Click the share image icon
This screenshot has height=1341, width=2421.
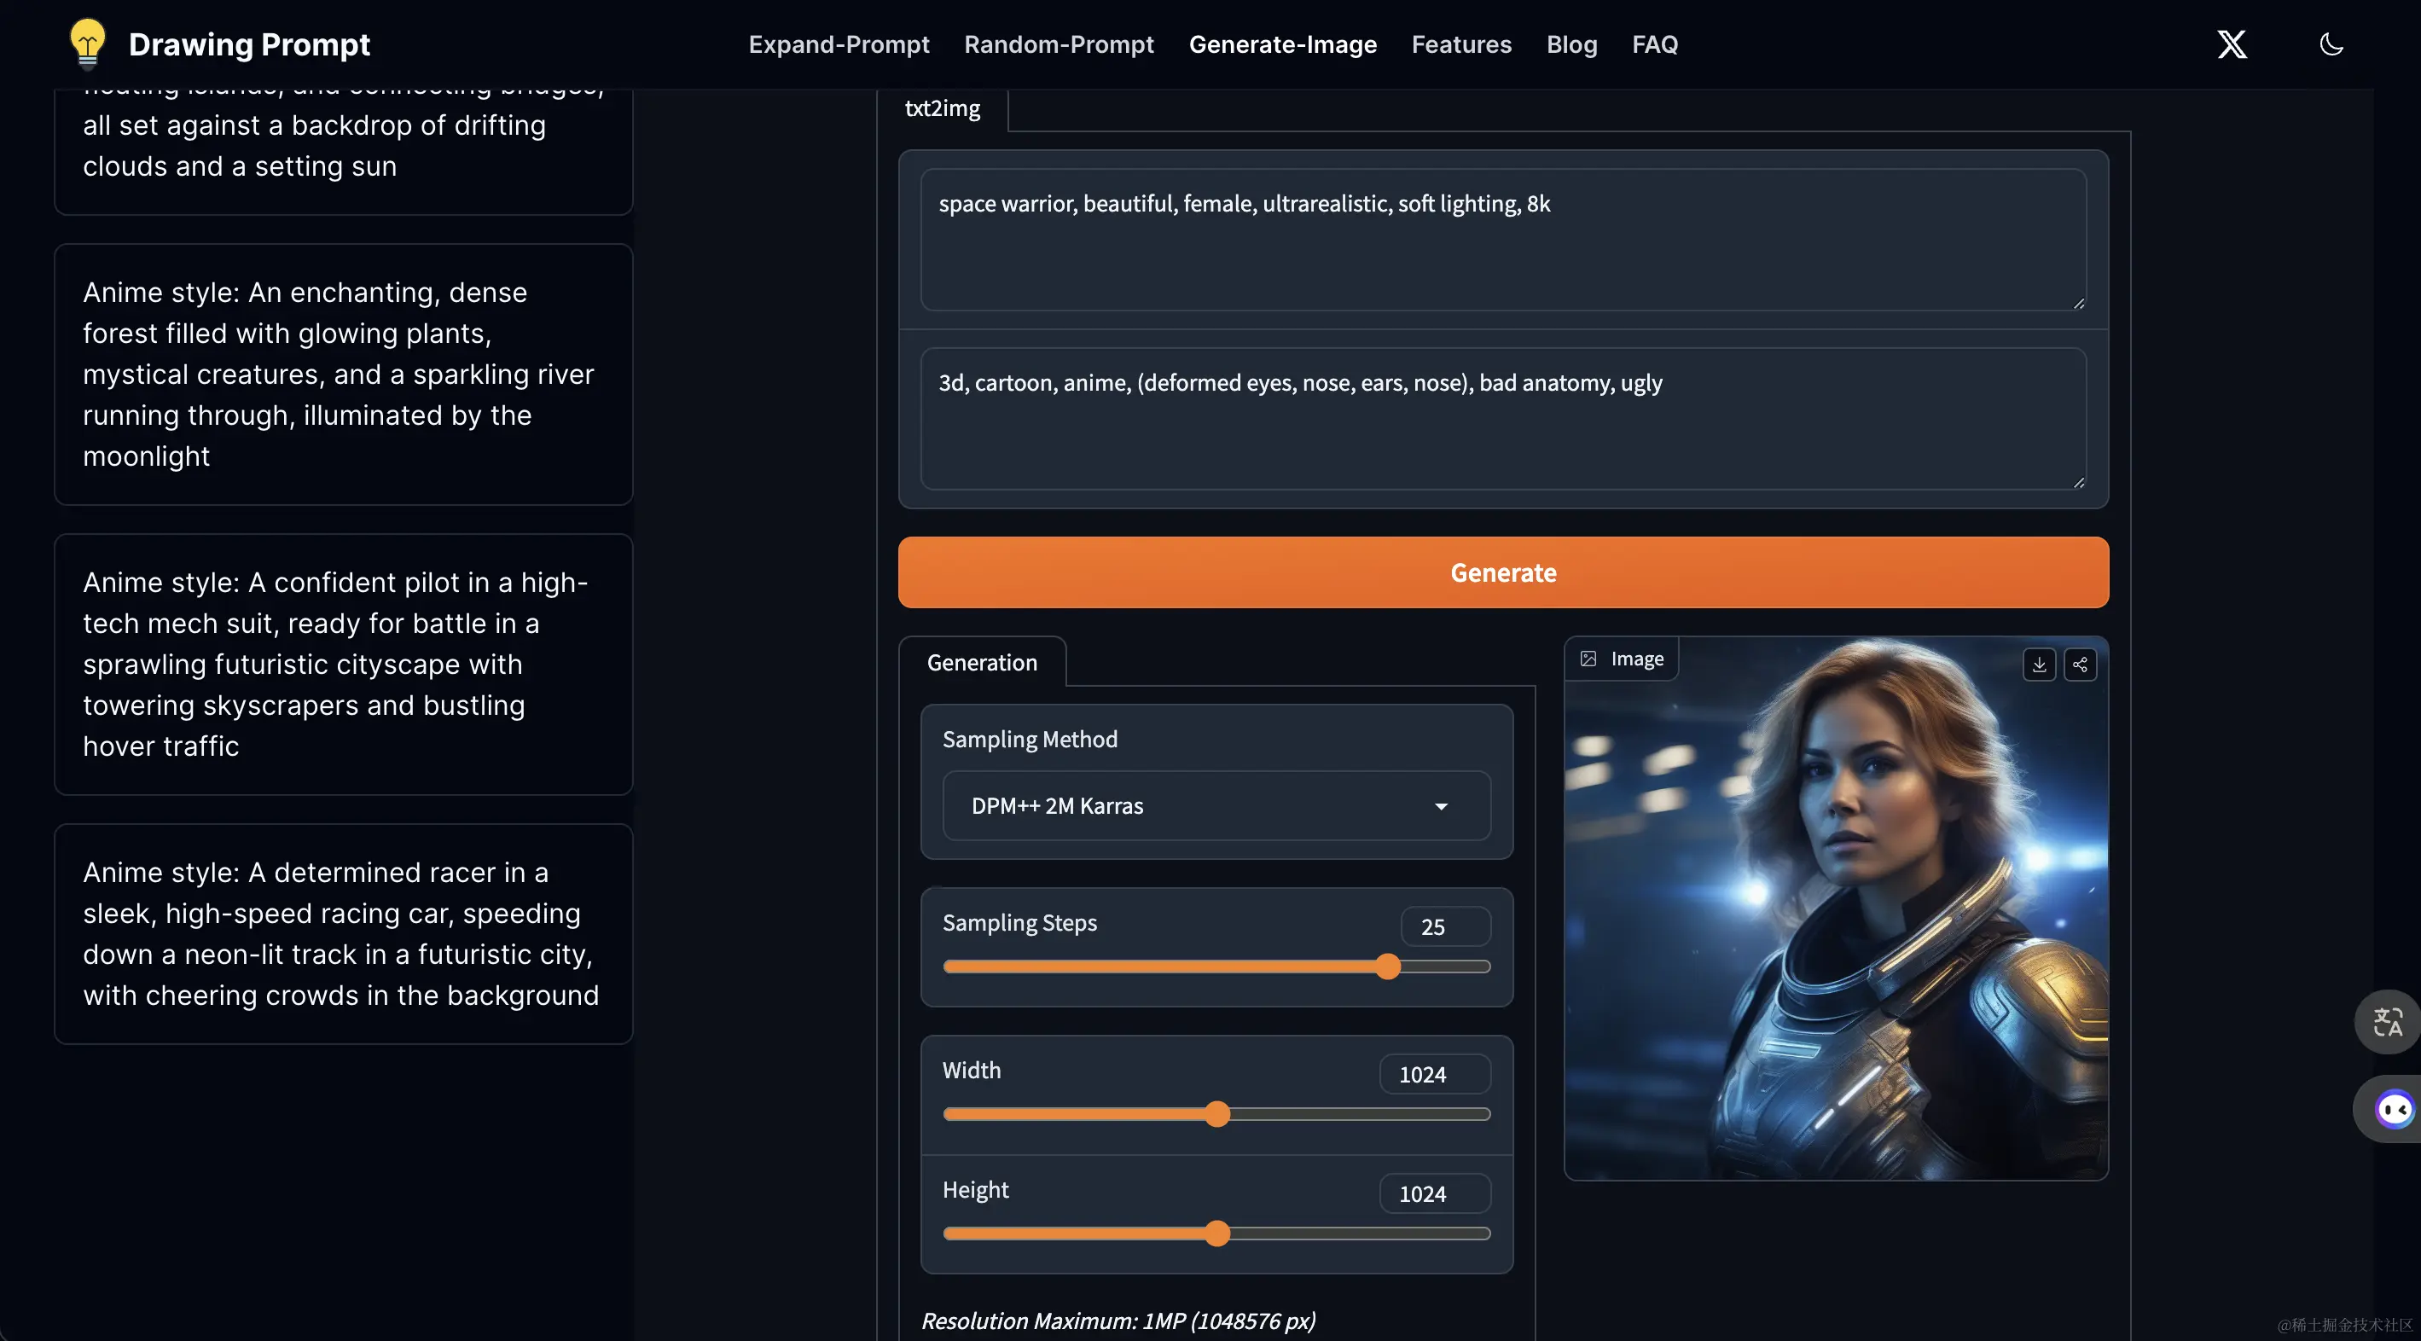[2080, 665]
